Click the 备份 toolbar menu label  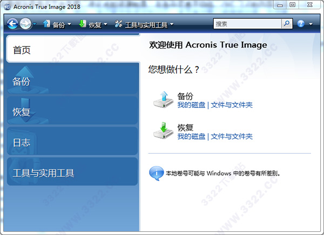[59, 25]
